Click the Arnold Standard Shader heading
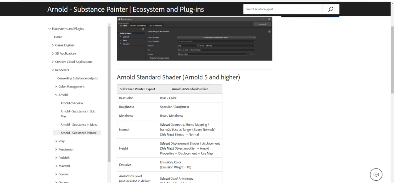 pyautogui.click(x=179, y=77)
